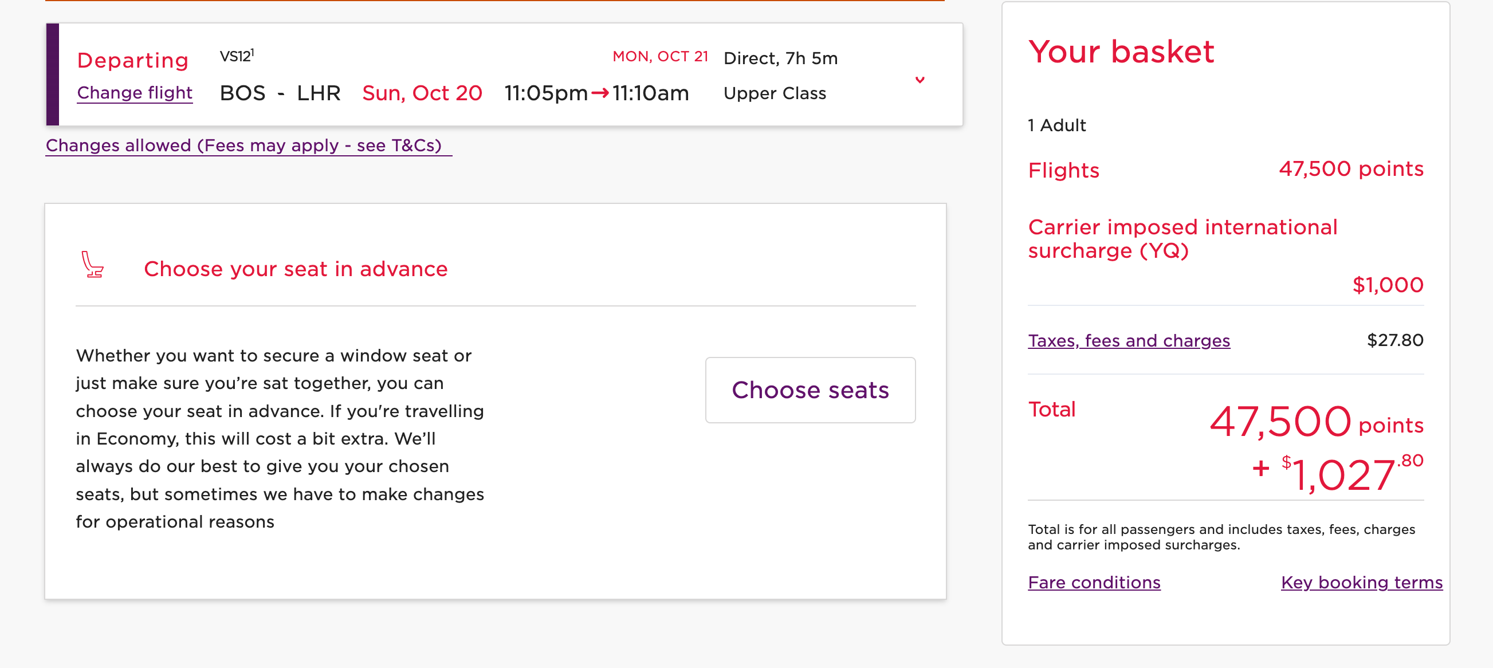Open the Fare conditions link
This screenshot has height=668, width=1493.
click(1094, 583)
